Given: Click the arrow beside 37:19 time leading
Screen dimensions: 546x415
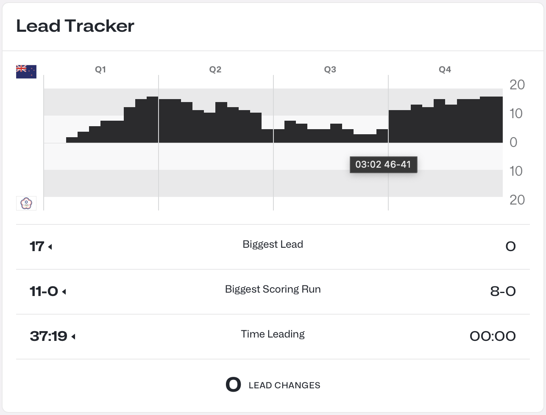Looking at the screenshot, I should click(73, 337).
